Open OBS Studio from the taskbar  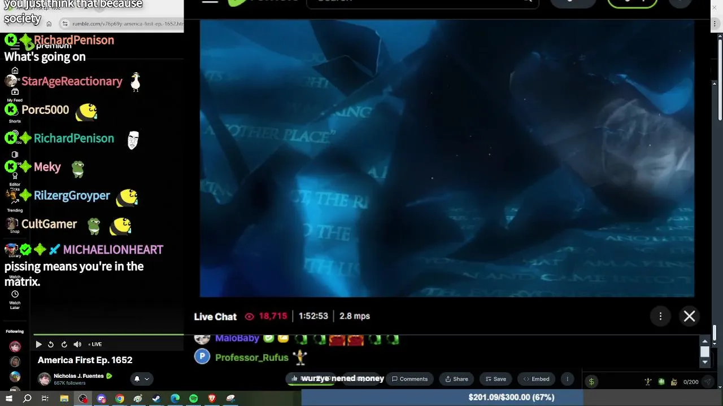(83, 399)
